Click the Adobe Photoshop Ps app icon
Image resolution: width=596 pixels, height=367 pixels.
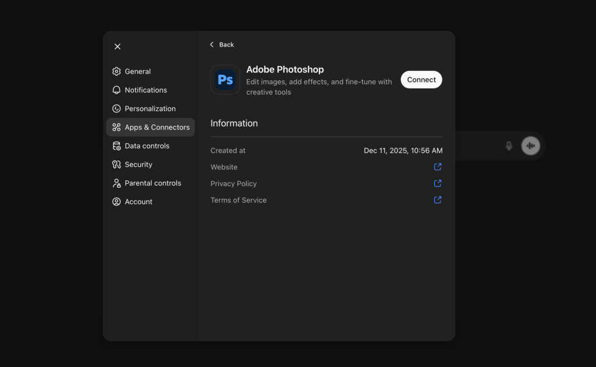click(225, 80)
